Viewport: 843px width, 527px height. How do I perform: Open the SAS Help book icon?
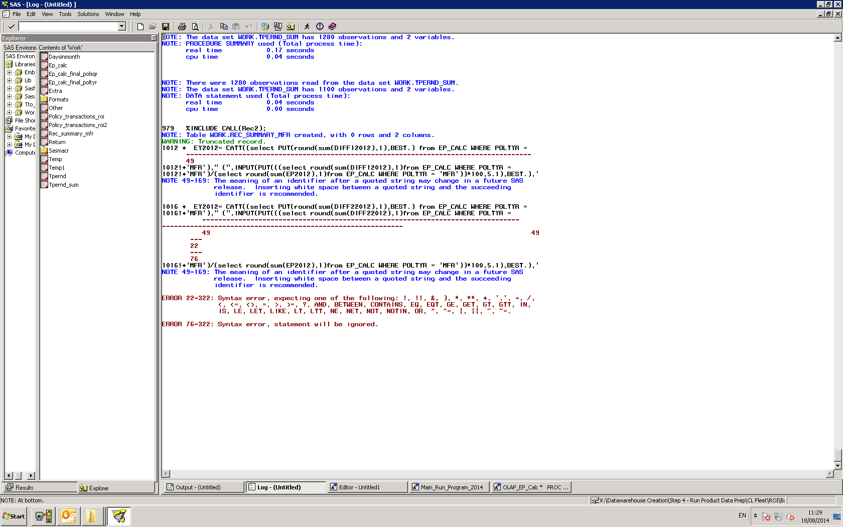click(x=332, y=27)
